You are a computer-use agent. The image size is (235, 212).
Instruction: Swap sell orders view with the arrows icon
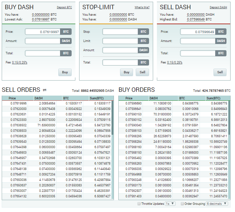(x=45, y=90)
